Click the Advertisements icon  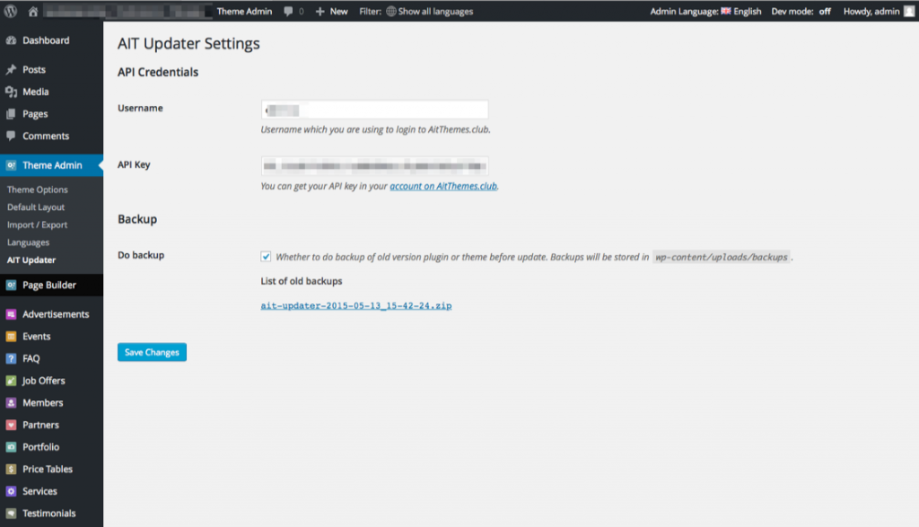coord(11,314)
